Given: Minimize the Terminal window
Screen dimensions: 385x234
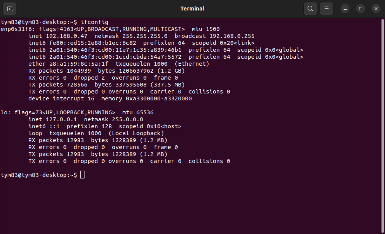Looking at the screenshot, I should pos(345,9).
